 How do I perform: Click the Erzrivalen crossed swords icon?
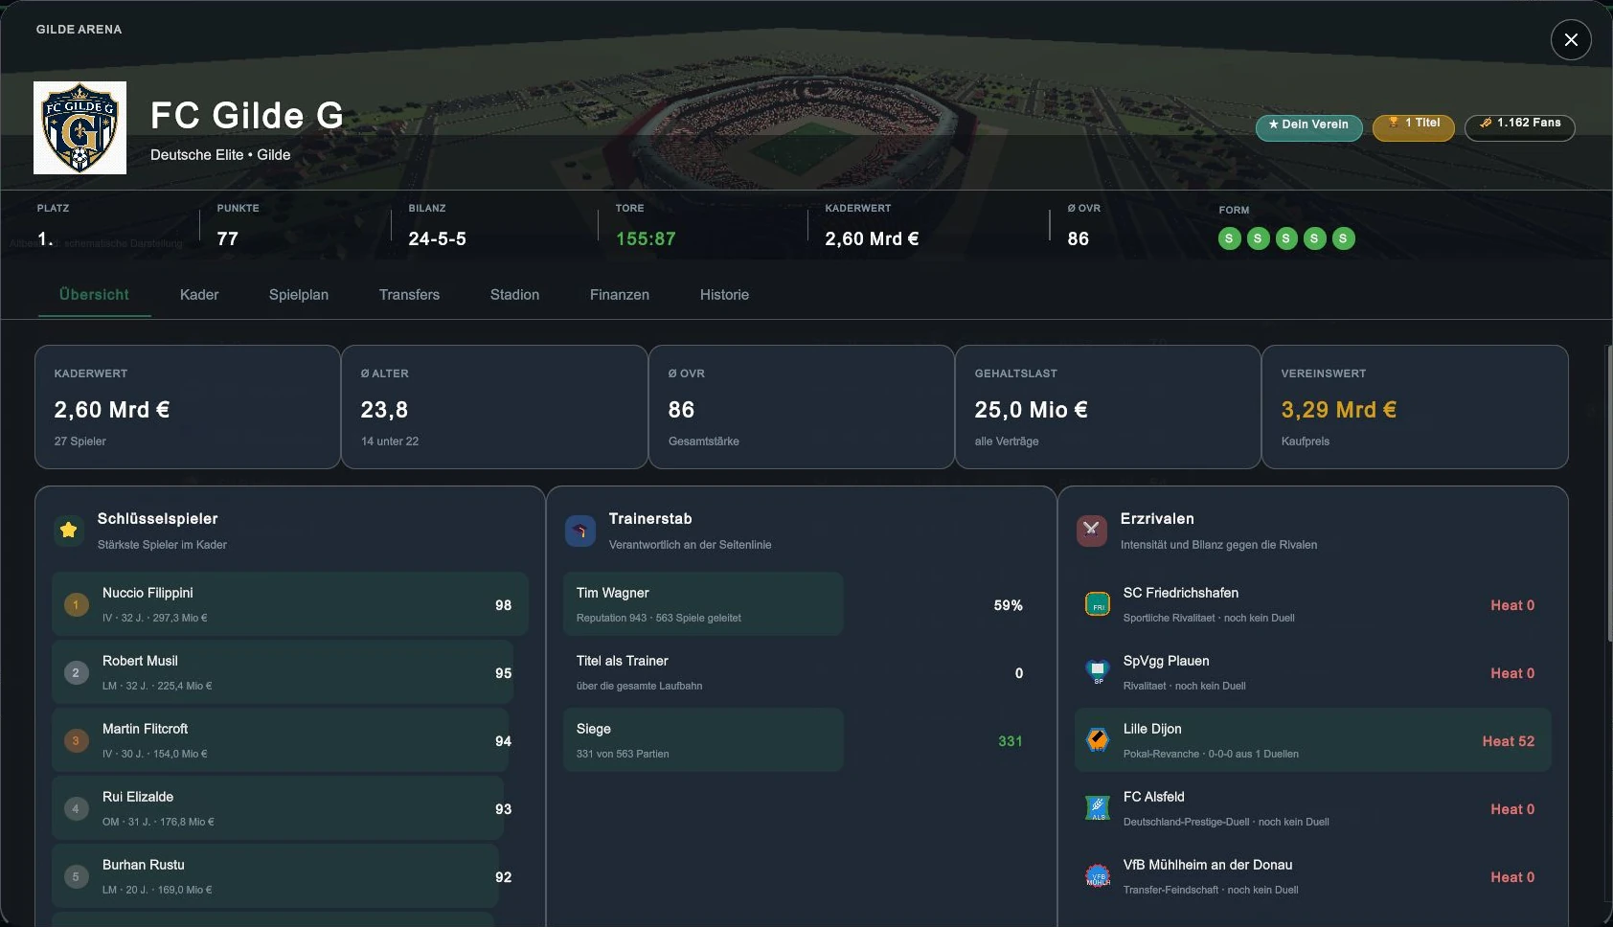(1092, 530)
